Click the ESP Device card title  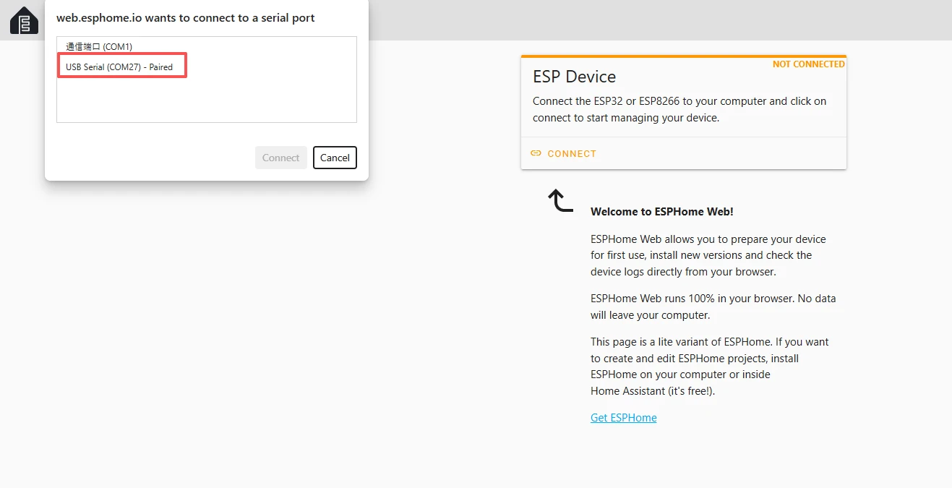[x=574, y=77]
